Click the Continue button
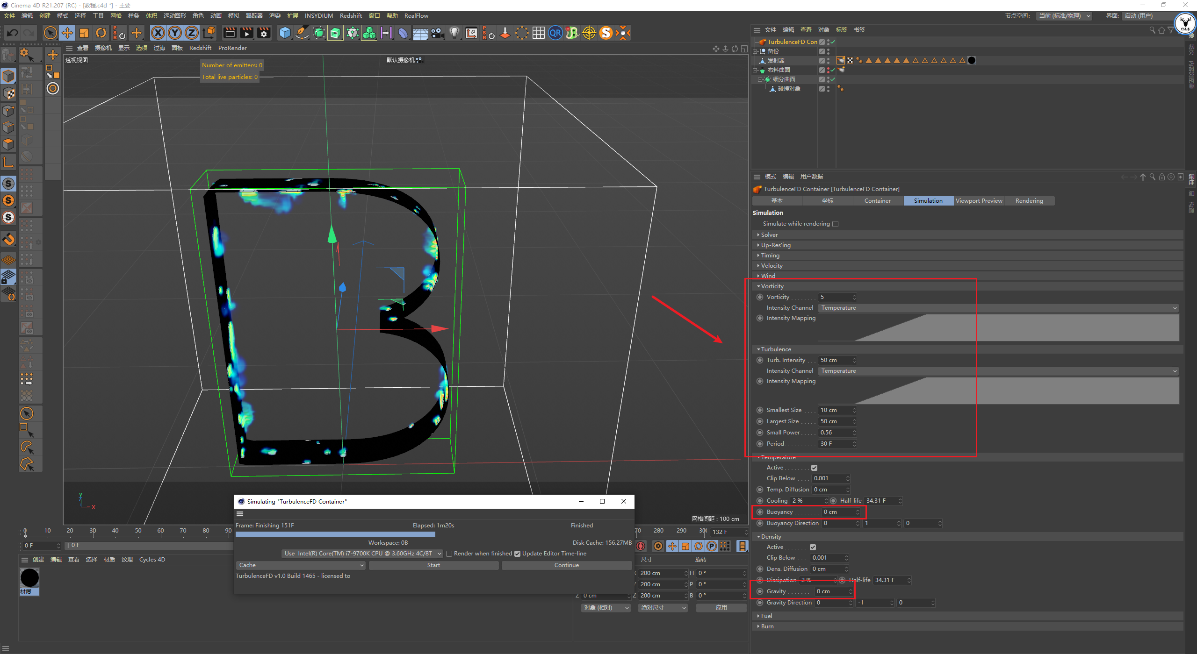The width and height of the screenshot is (1197, 654). pyautogui.click(x=566, y=565)
